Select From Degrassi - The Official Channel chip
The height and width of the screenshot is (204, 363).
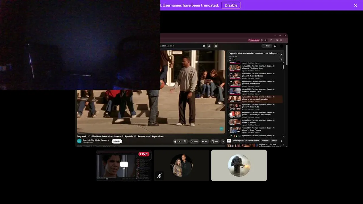coord(246,141)
